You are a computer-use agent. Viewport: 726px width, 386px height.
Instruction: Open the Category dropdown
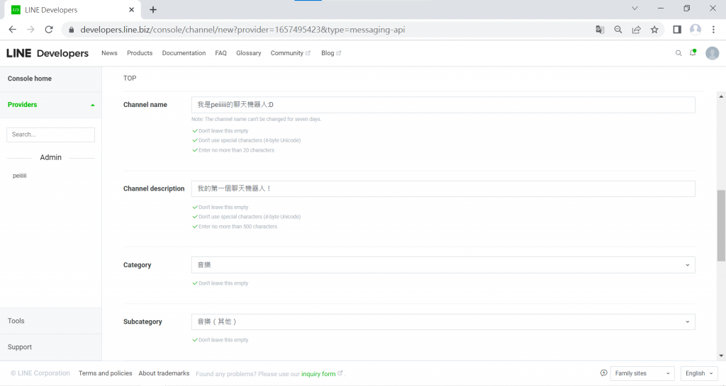443,265
